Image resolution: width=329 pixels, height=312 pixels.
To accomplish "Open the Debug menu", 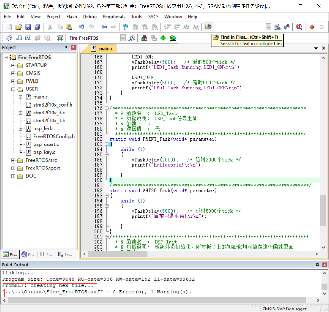I will (90, 17).
